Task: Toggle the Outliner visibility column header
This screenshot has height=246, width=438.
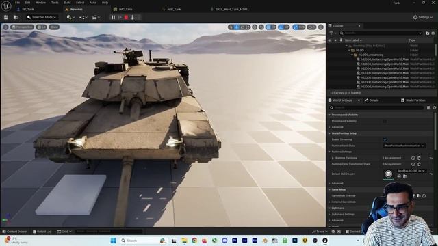Action: 330,40
